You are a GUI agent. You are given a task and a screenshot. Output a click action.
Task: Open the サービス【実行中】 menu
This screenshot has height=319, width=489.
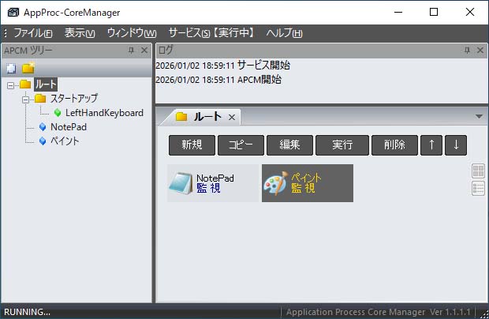[211, 33]
